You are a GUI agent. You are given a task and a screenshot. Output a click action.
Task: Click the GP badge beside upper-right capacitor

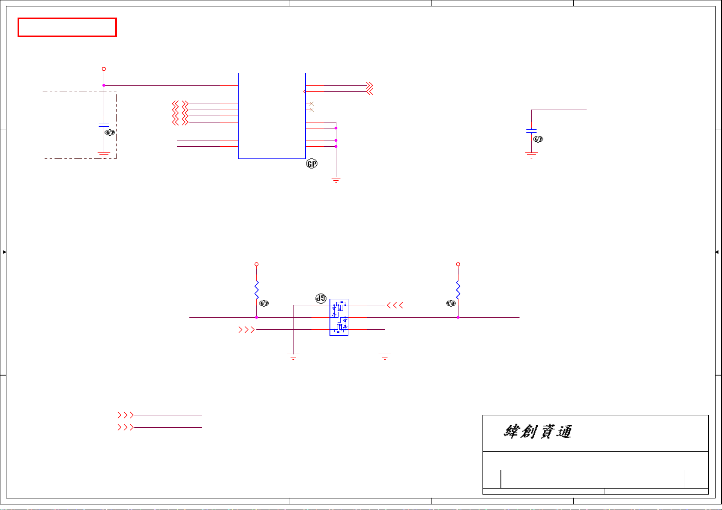pos(538,139)
